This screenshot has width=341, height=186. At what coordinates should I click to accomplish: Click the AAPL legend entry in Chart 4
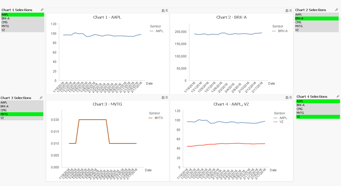[x=284, y=118]
